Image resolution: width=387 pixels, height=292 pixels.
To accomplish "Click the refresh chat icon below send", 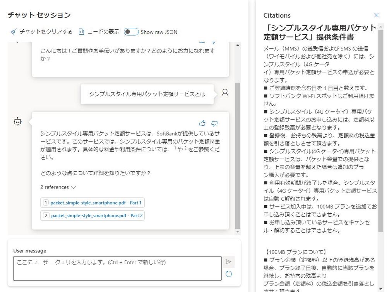I will click(228, 274).
